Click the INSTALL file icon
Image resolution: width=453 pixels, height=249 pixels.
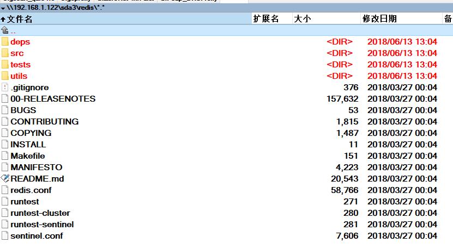coord(5,145)
